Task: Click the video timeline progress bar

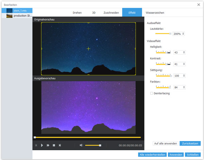Action: point(87,137)
